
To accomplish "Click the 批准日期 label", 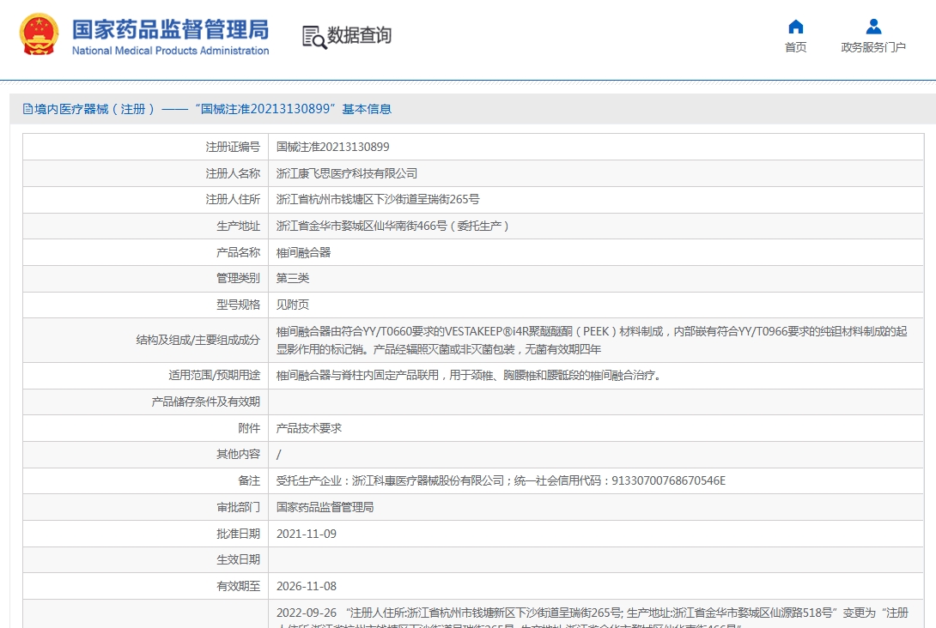I will [x=238, y=534].
